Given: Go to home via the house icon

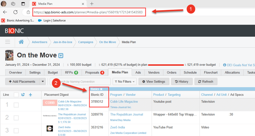Looking at the screenshot, I should [21, 42].
